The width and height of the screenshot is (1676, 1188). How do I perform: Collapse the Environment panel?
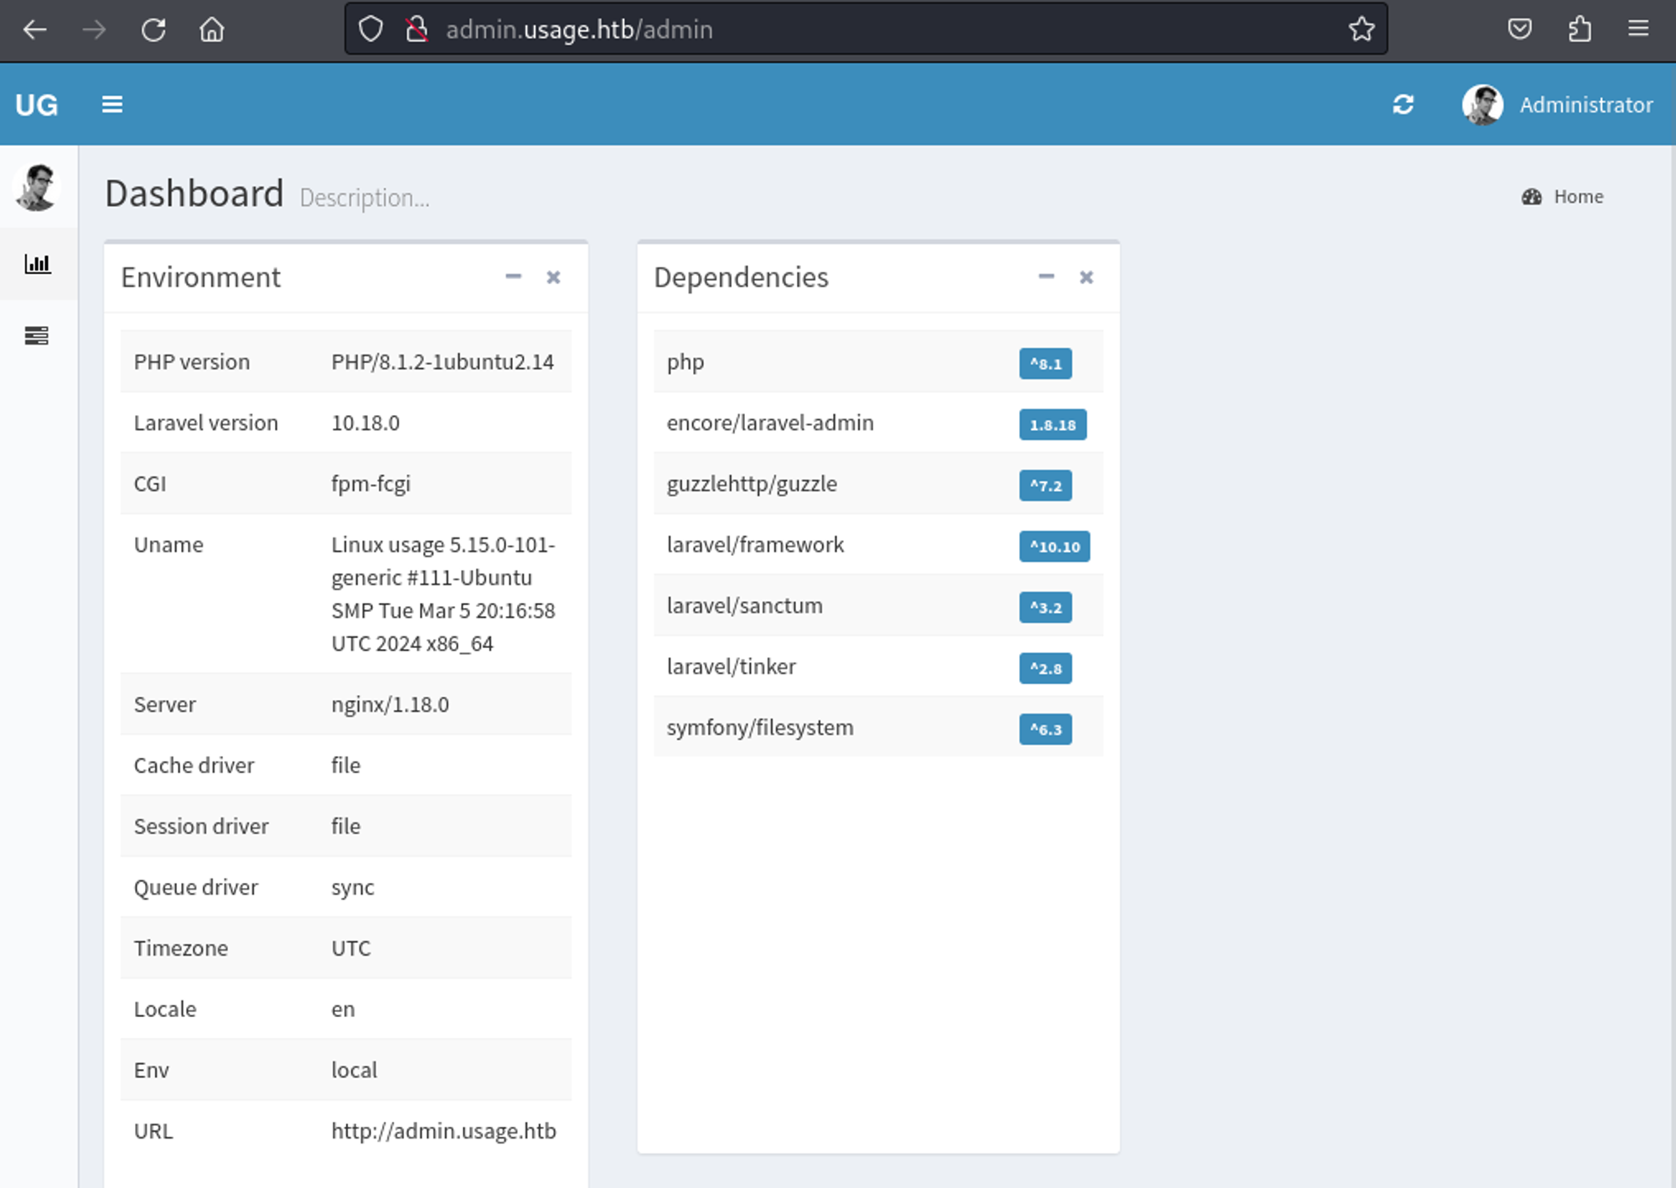(x=513, y=277)
